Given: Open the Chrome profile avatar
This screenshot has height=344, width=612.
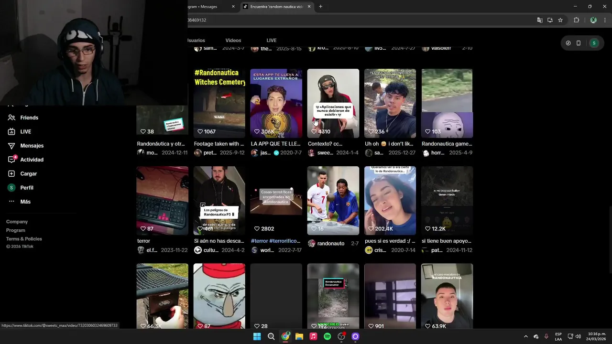Looking at the screenshot, I should 593,20.
